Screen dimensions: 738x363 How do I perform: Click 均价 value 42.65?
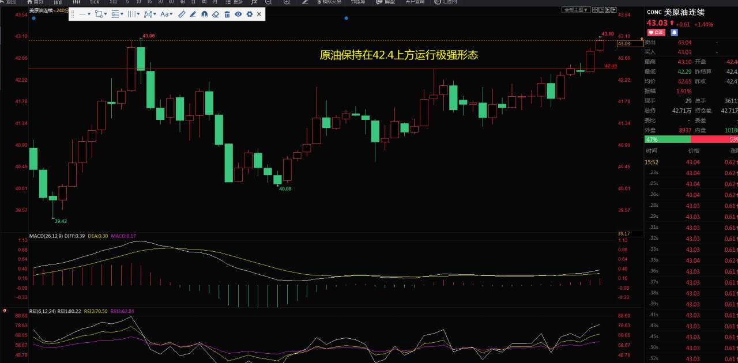[x=684, y=81]
